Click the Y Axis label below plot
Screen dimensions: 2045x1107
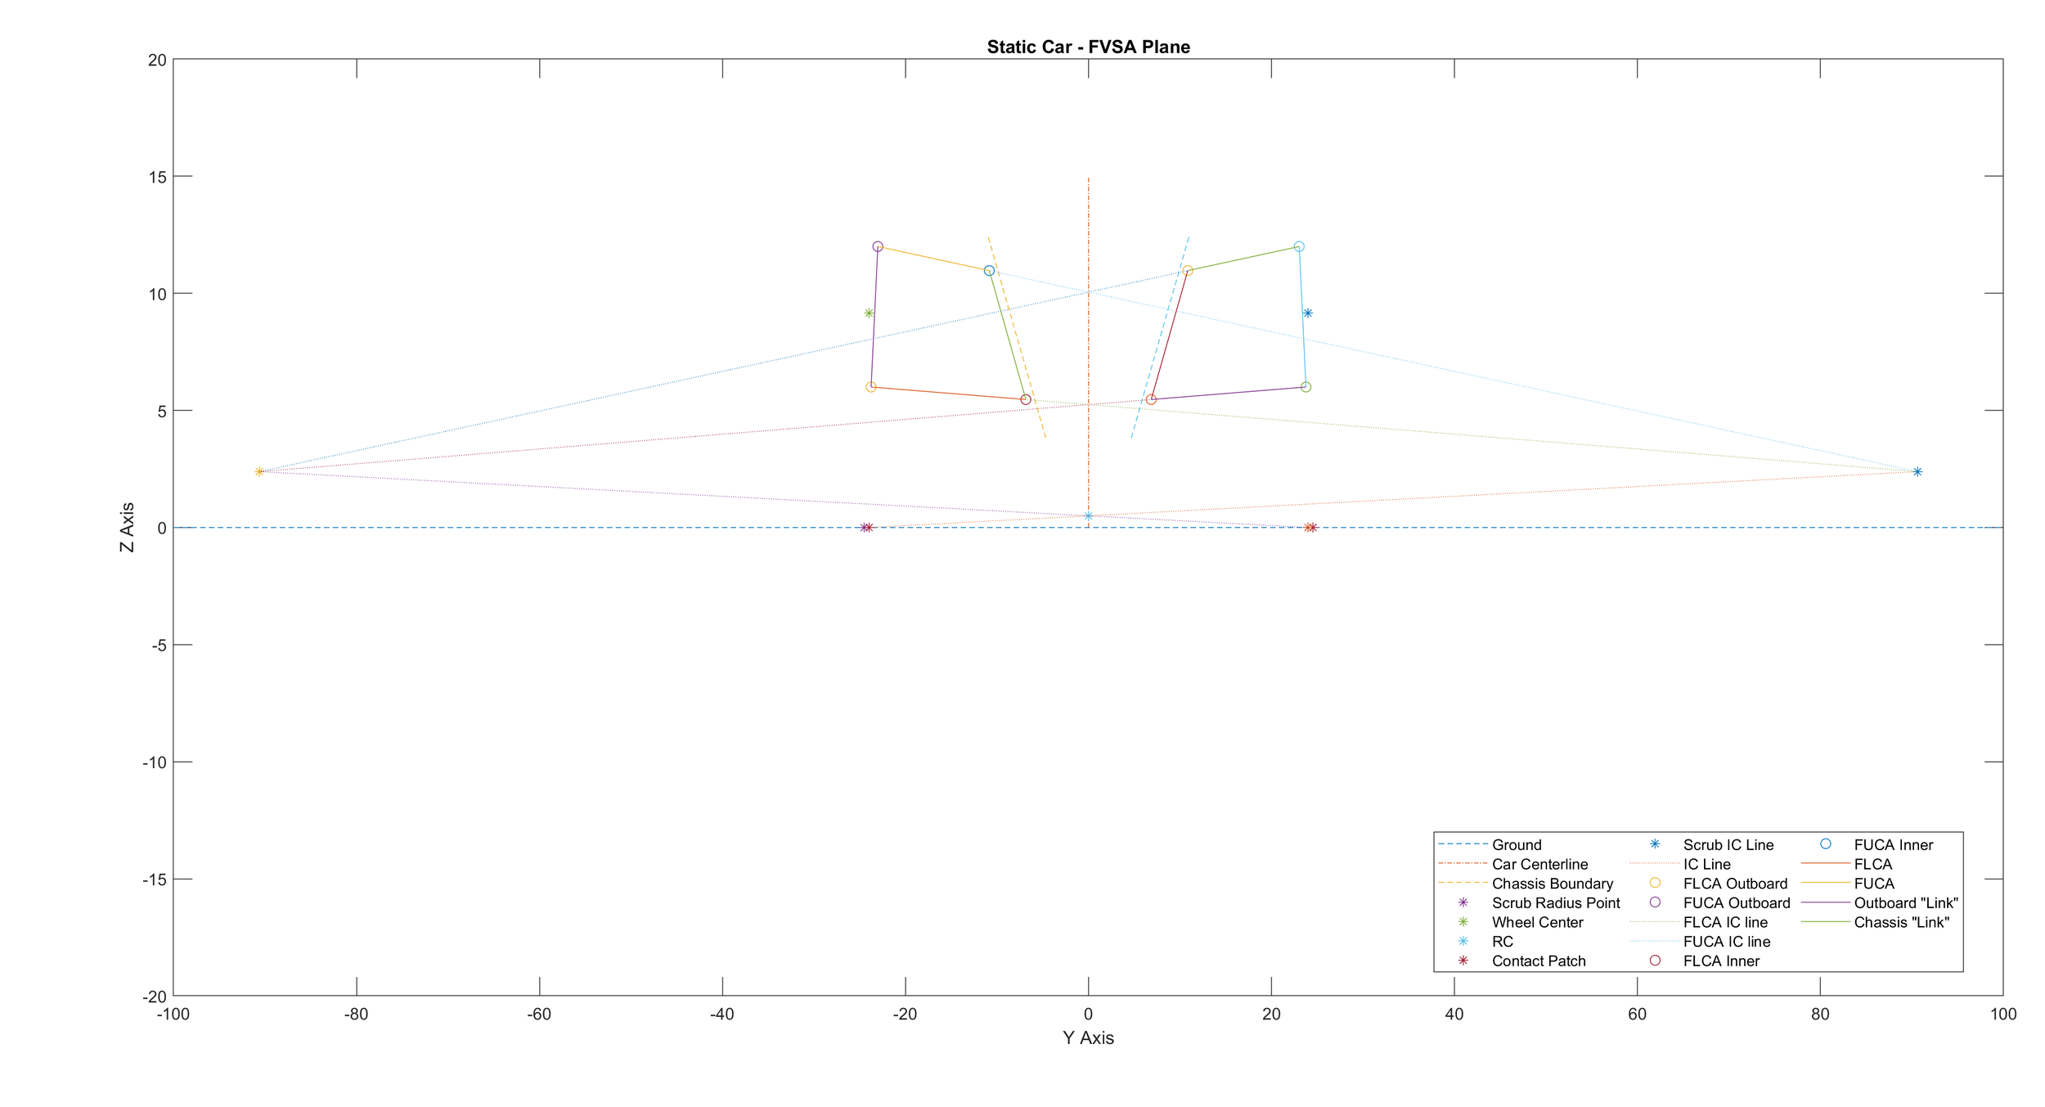[x=1088, y=1038]
